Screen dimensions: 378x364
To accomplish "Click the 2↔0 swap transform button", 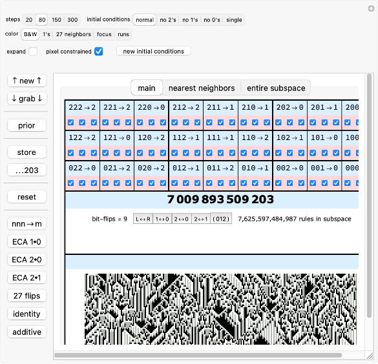I will tap(182, 219).
